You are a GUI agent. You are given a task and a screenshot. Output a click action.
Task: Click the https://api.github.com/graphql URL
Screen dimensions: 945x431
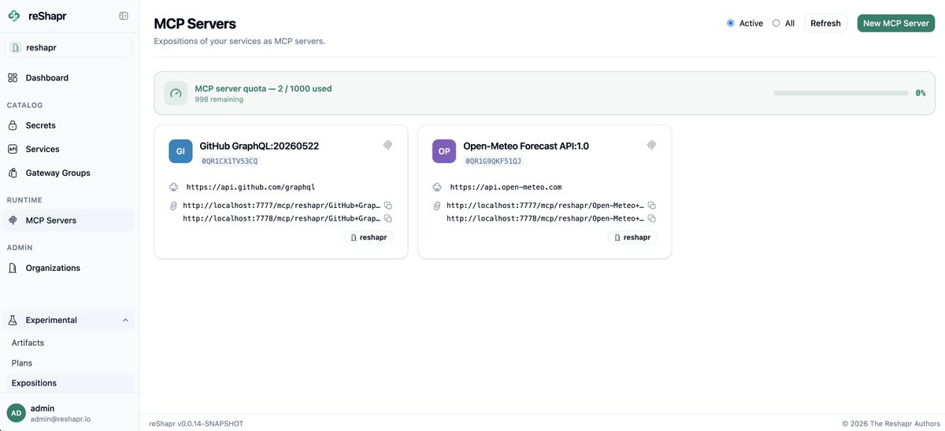(250, 188)
